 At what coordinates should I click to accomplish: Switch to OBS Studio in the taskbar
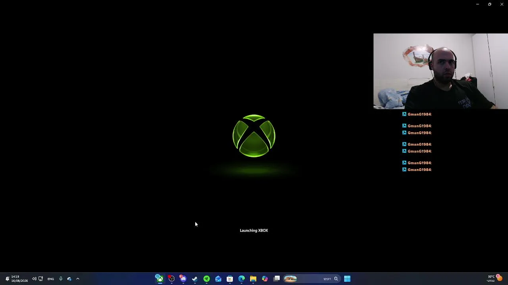point(171,279)
